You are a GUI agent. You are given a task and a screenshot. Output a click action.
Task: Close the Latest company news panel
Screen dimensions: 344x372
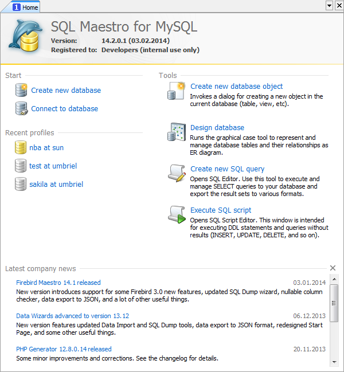[333, 268]
